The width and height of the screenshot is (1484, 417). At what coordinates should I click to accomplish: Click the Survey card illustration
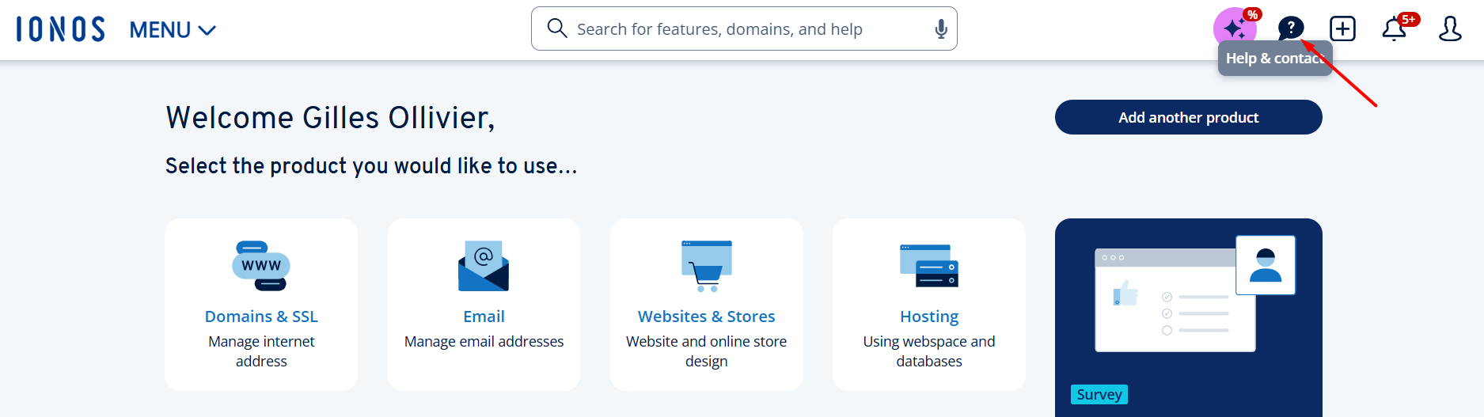pyautogui.click(x=1194, y=294)
